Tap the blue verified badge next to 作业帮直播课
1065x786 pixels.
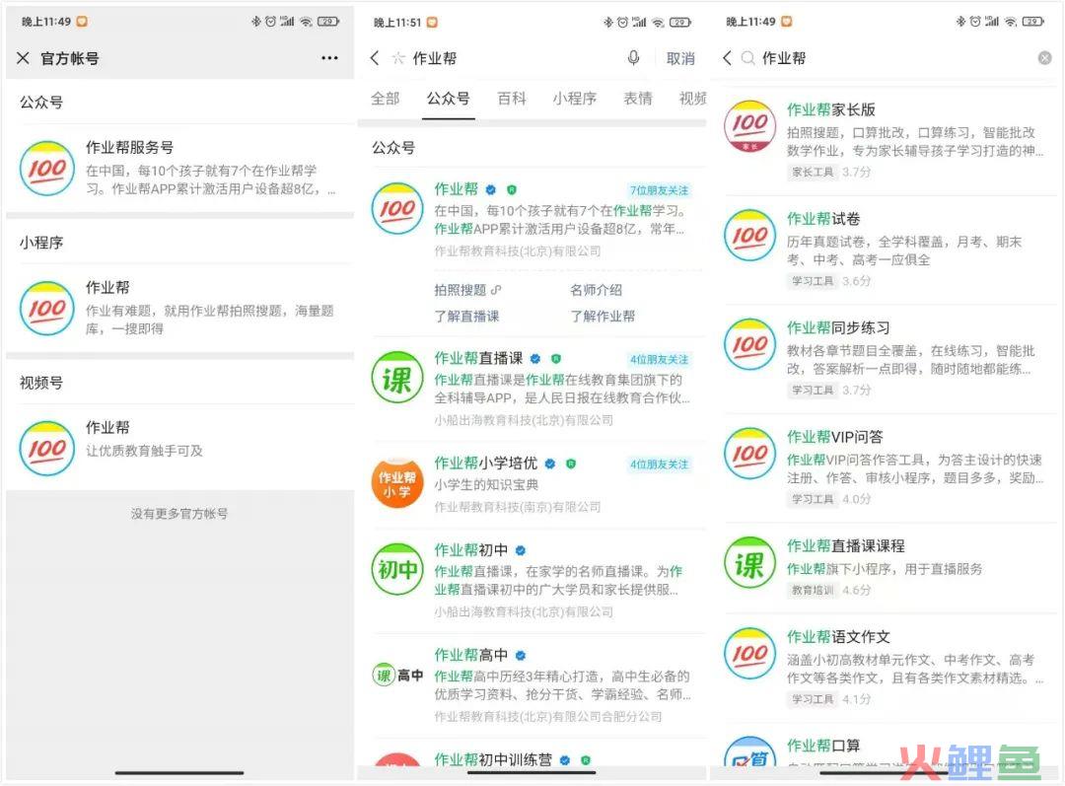535,359
